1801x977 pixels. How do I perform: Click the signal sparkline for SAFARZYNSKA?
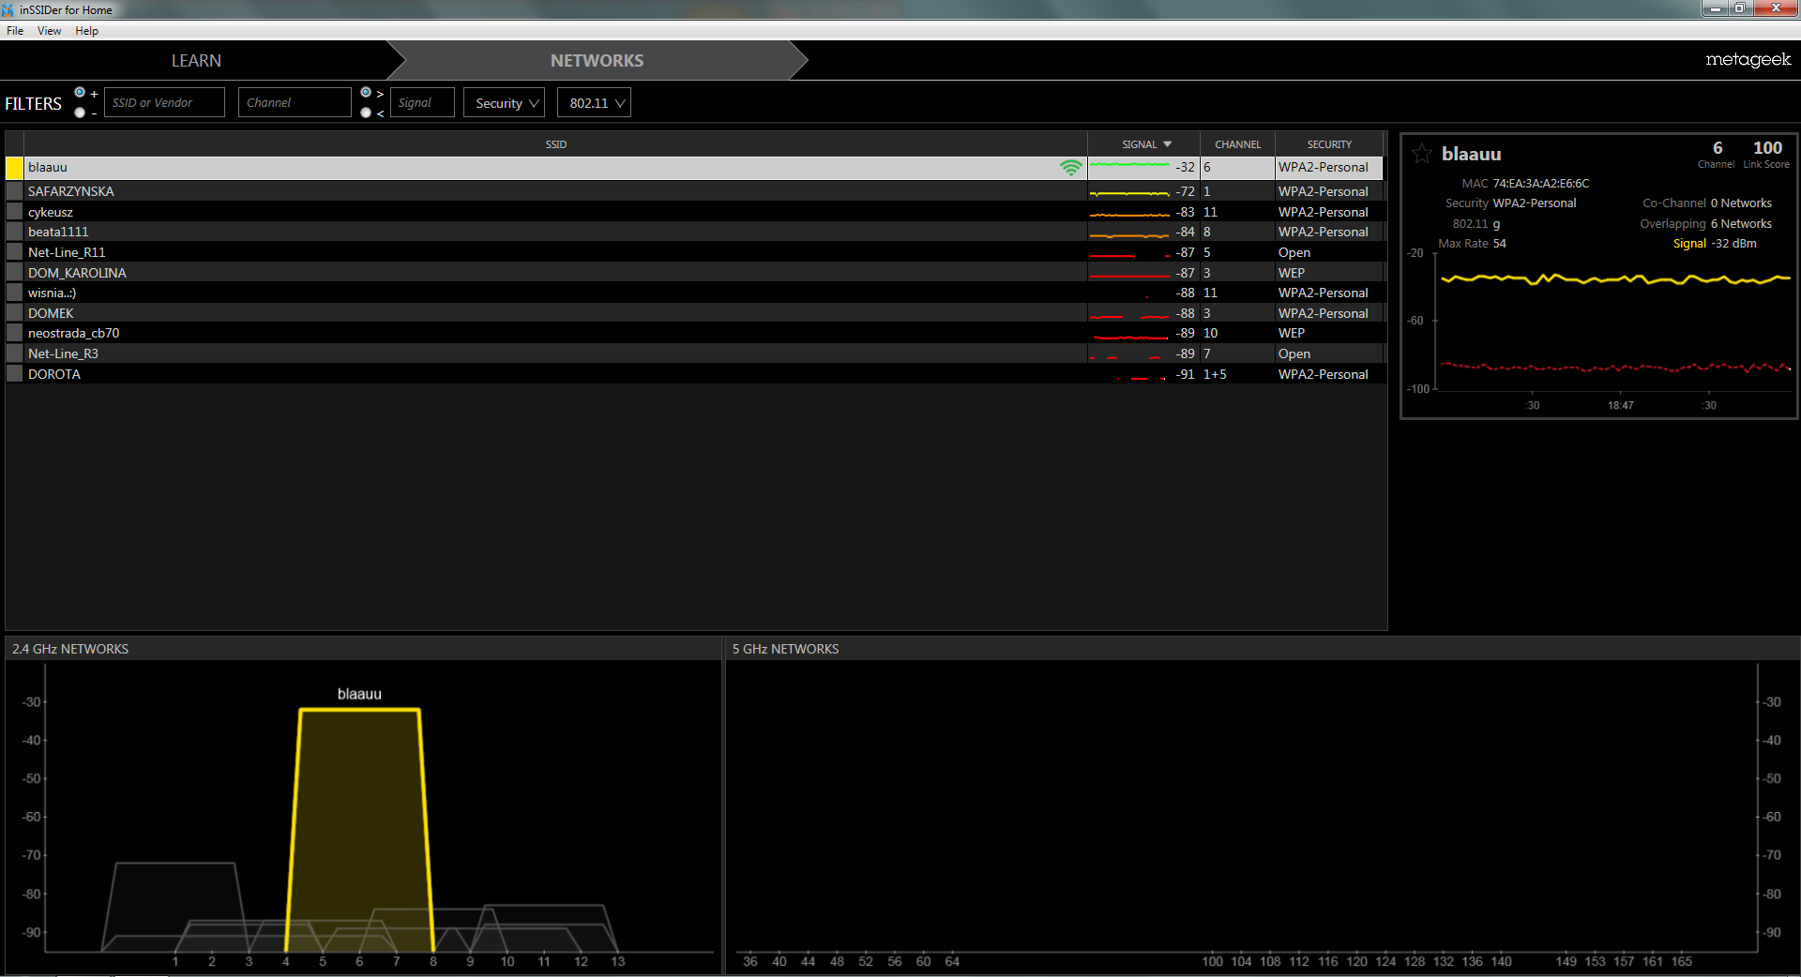1129,193
